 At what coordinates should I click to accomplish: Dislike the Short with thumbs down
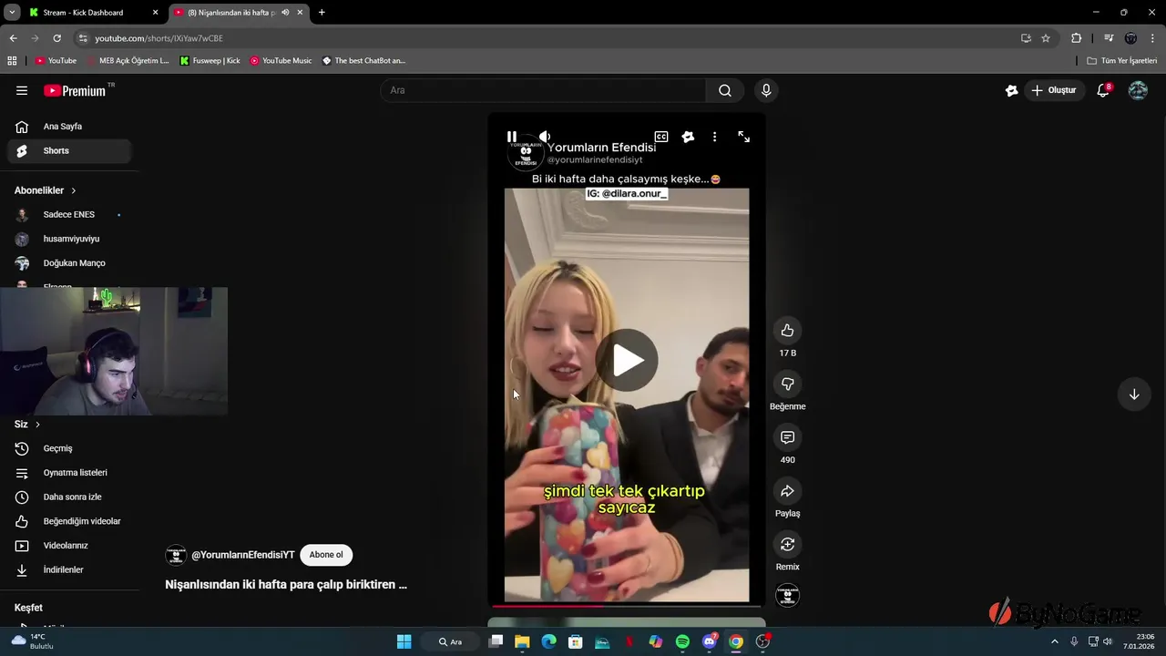coord(788,384)
